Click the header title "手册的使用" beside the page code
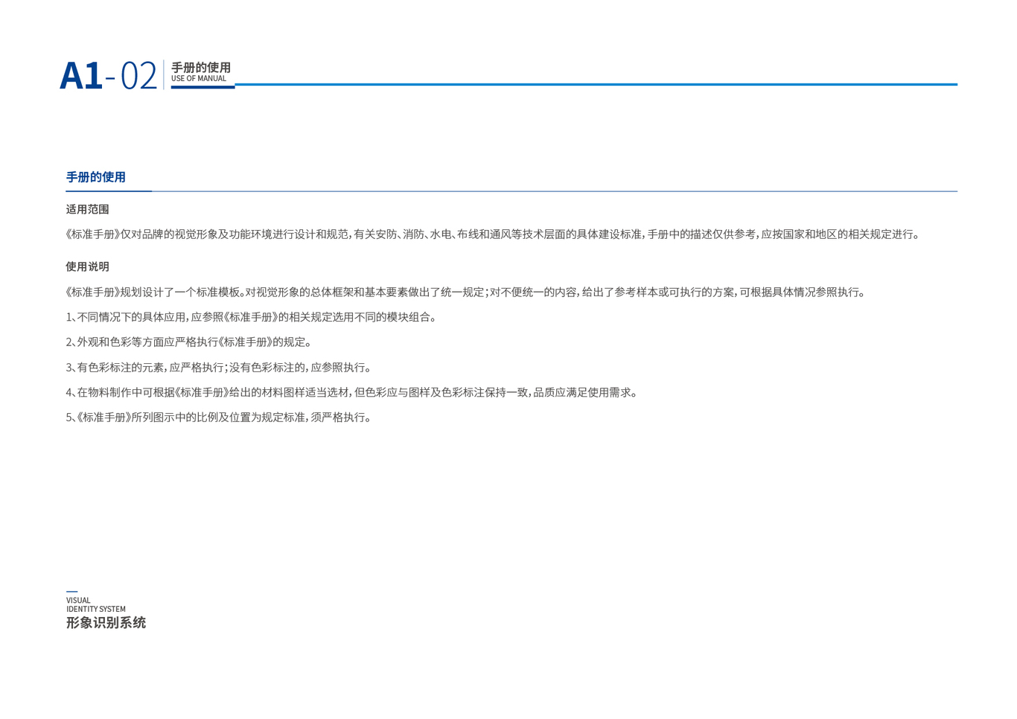 [x=201, y=68]
